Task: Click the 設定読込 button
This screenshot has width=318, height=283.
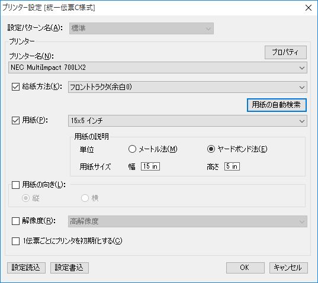Action: tap(26, 268)
